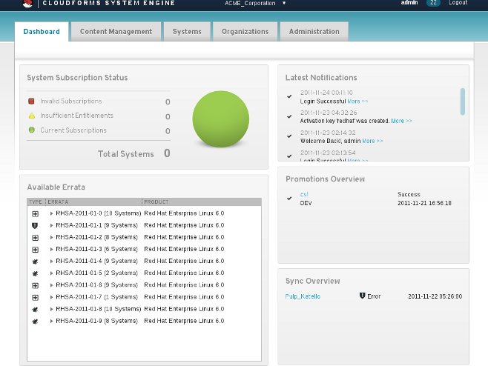
Task: Click More link for Welcome Back notification
Action: pos(372,141)
